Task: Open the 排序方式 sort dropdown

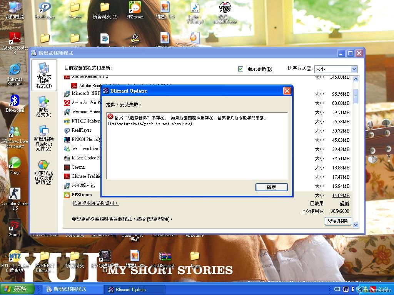Action: tap(354, 69)
